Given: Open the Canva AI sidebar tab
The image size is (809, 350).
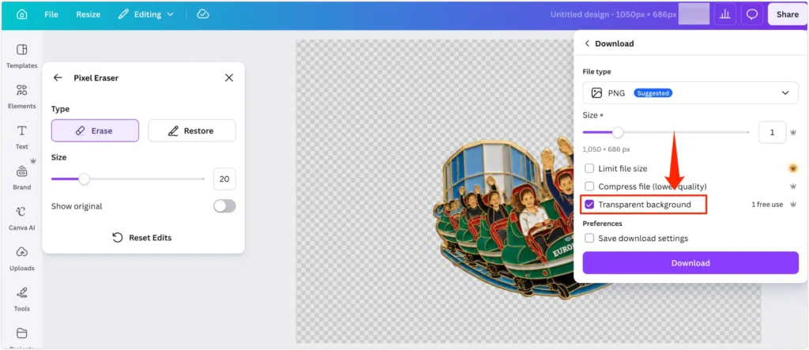Looking at the screenshot, I should pyautogui.click(x=21, y=218).
